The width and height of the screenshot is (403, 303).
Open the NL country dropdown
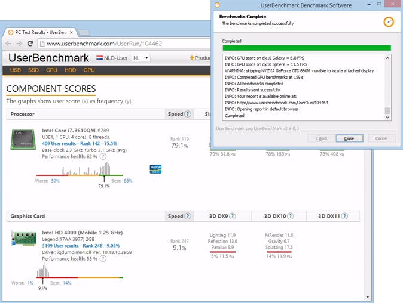(141, 58)
